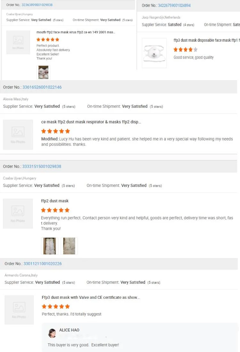Open 'Ffp3 dust mask with Valve' product title
Screen dimensions: 240x352
tap(91, 298)
